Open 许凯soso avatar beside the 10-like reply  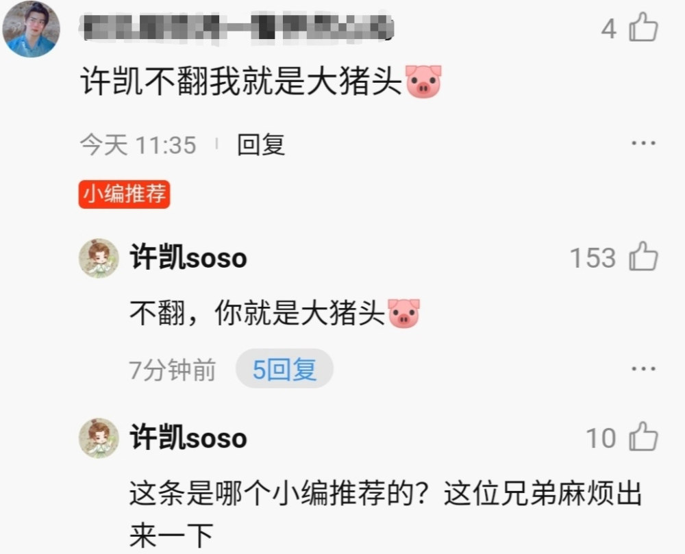pos(99,438)
